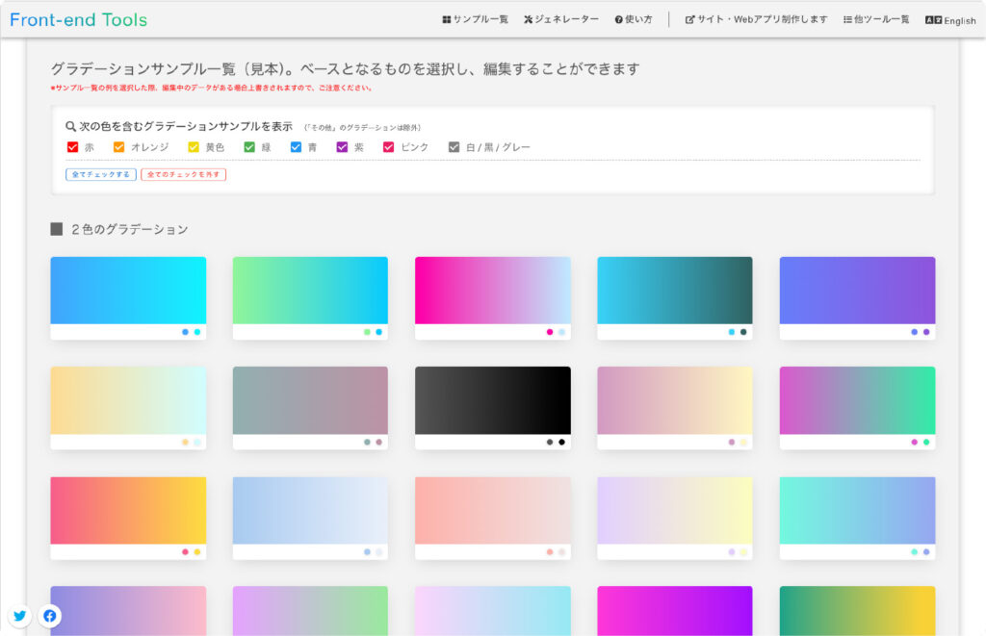The height and width of the screenshot is (636, 986).
Task: Share on Facebook via f icon
Action: coord(50,616)
